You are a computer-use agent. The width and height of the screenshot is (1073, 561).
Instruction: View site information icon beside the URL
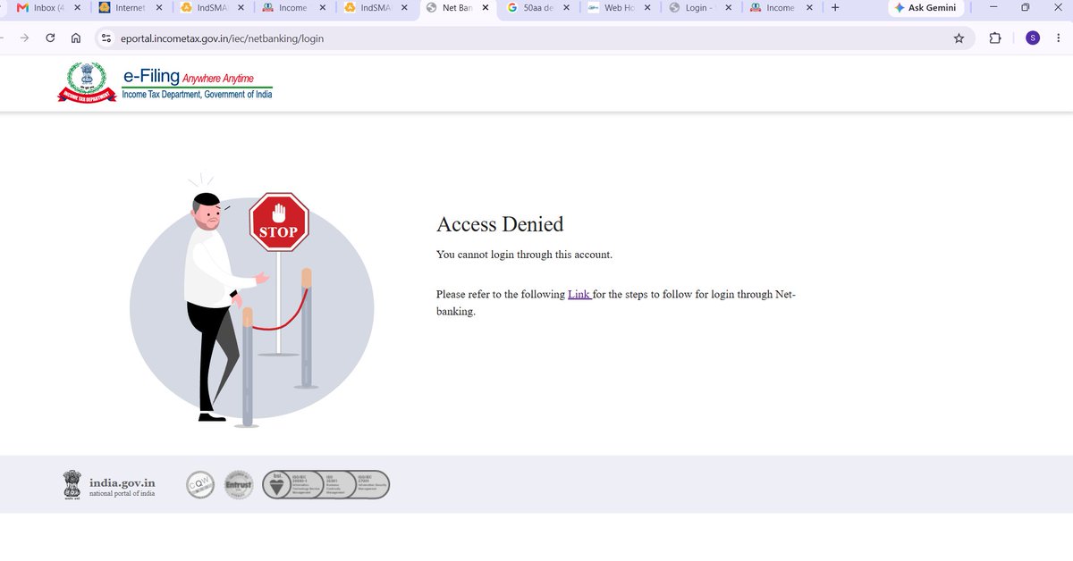[106, 38]
